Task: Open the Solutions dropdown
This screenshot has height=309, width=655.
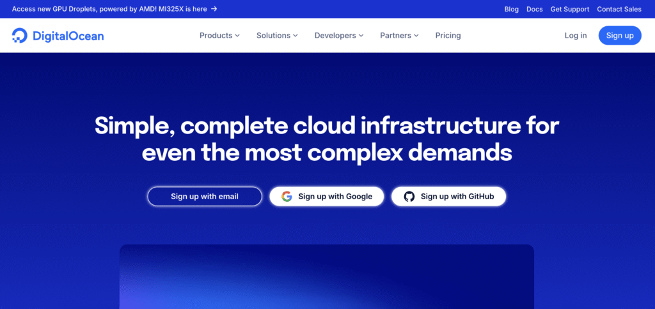Action: tap(277, 36)
